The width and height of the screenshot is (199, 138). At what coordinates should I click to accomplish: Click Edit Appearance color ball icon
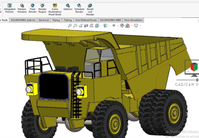coord(122,25)
